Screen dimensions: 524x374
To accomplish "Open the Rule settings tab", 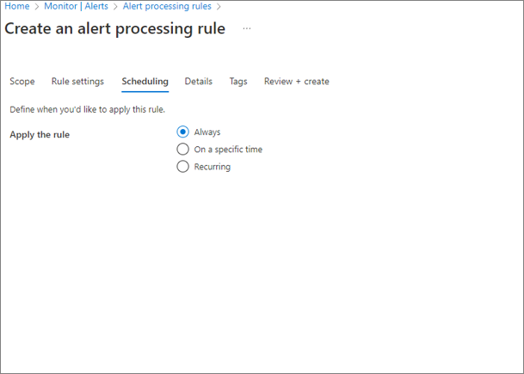I will 77,82.
